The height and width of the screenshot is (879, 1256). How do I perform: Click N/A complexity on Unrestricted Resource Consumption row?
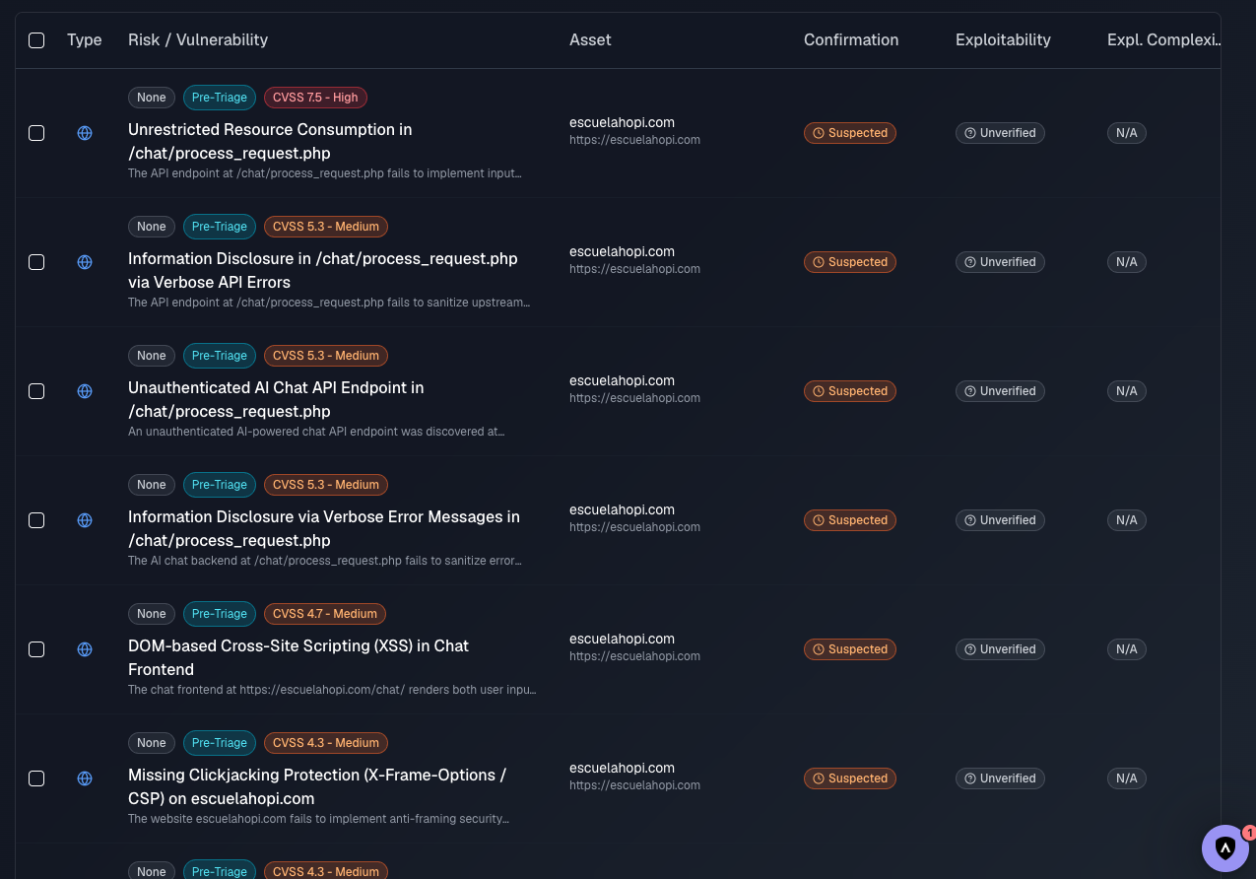(1127, 133)
